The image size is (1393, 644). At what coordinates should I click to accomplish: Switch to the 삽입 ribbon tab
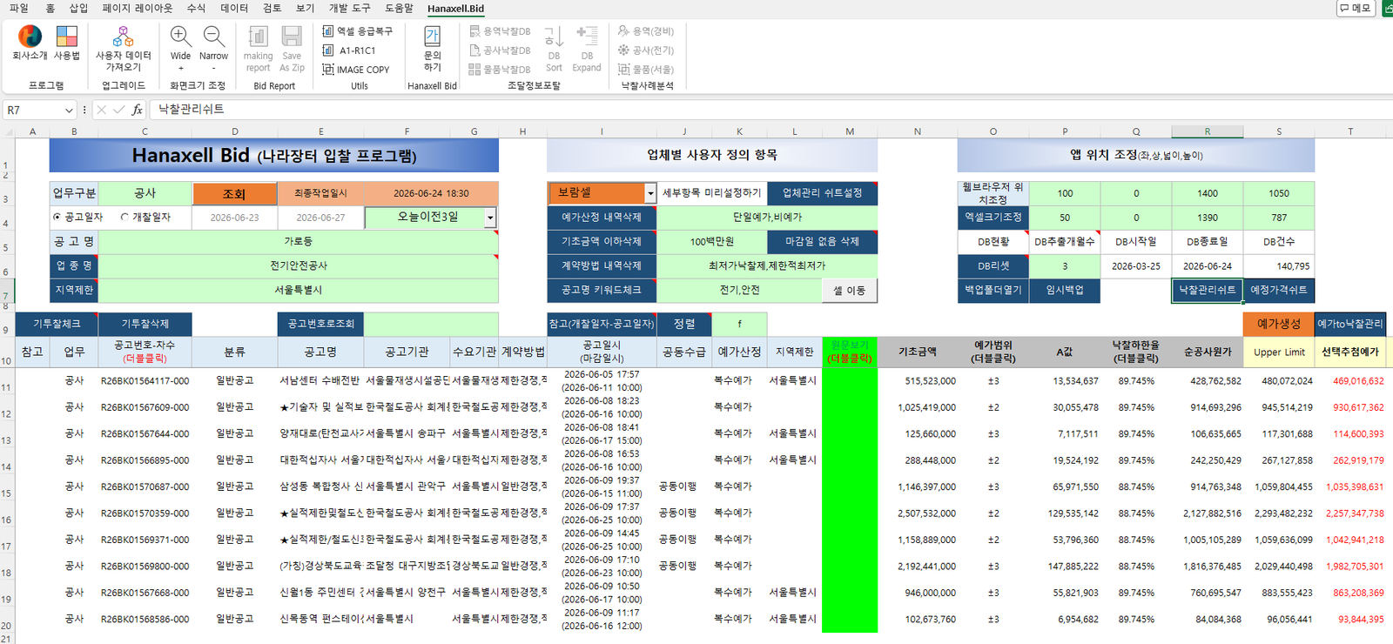coord(78,8)
